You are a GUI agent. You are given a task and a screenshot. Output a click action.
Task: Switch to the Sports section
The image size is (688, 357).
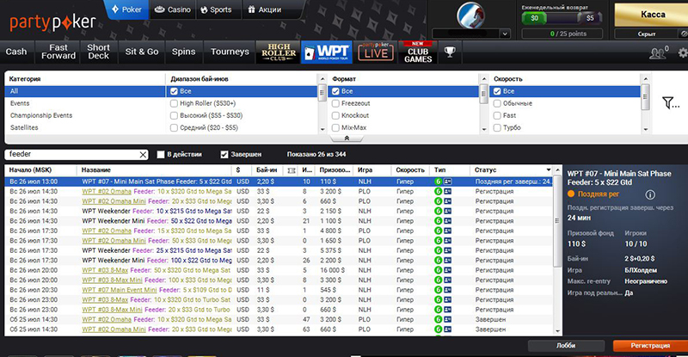[216, 9]
